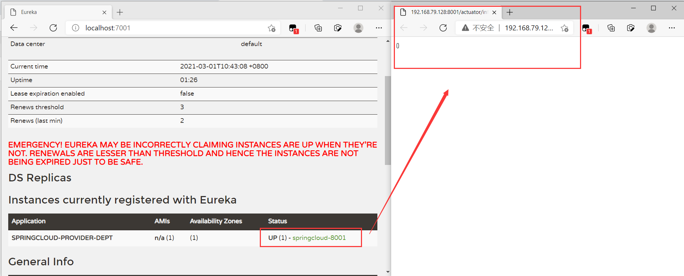Click the SPRINGCLOUD-PROVIDER-DEPT application cell
Screen dimensions: 684x276
(x=62, y=238)
